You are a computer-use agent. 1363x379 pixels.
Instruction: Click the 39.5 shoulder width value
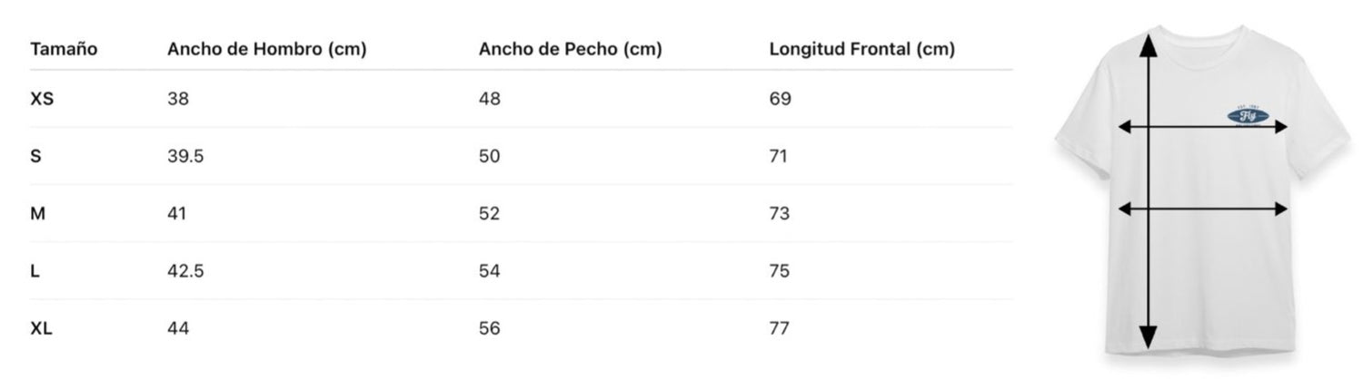[x=185, y=156]
